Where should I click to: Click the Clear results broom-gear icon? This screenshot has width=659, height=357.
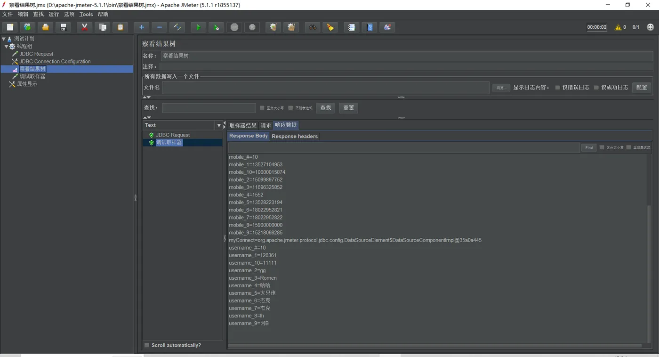click(x=273, y=27)
